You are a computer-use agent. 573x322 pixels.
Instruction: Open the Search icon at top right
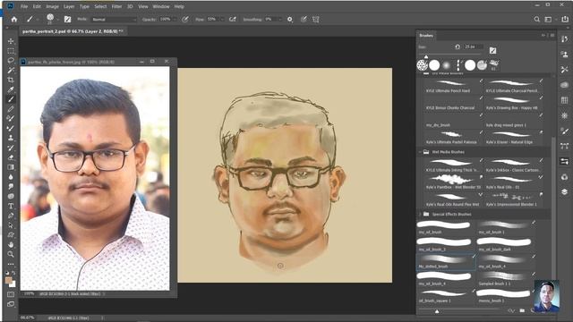(x=537, y=20)
